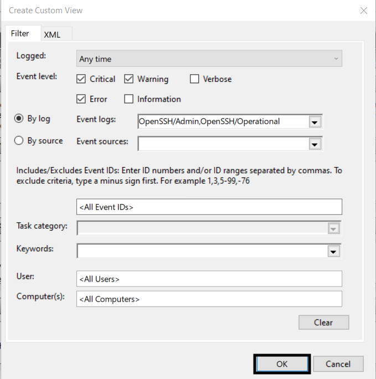376x379 pixels.
Task: Open the Logged time range dropdown
Action: pyautogui.click(x=209, y=59)
